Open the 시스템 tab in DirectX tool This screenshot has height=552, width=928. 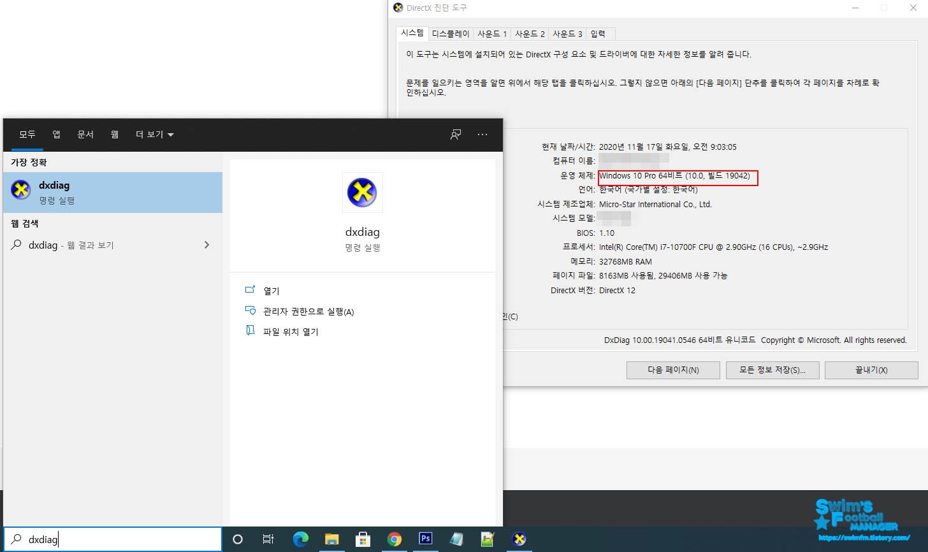tap(412, 33)
